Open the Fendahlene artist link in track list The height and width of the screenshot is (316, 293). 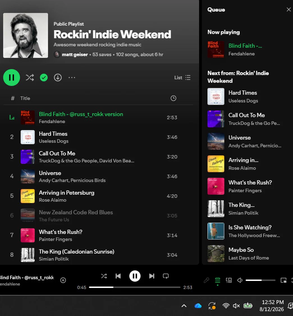coord(52,122)
